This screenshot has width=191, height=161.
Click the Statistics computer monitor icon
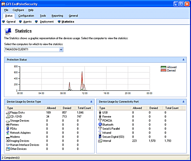(x=8, y=31)
